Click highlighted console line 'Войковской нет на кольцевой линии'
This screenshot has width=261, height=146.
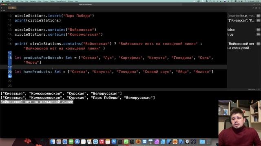(37, 102)
